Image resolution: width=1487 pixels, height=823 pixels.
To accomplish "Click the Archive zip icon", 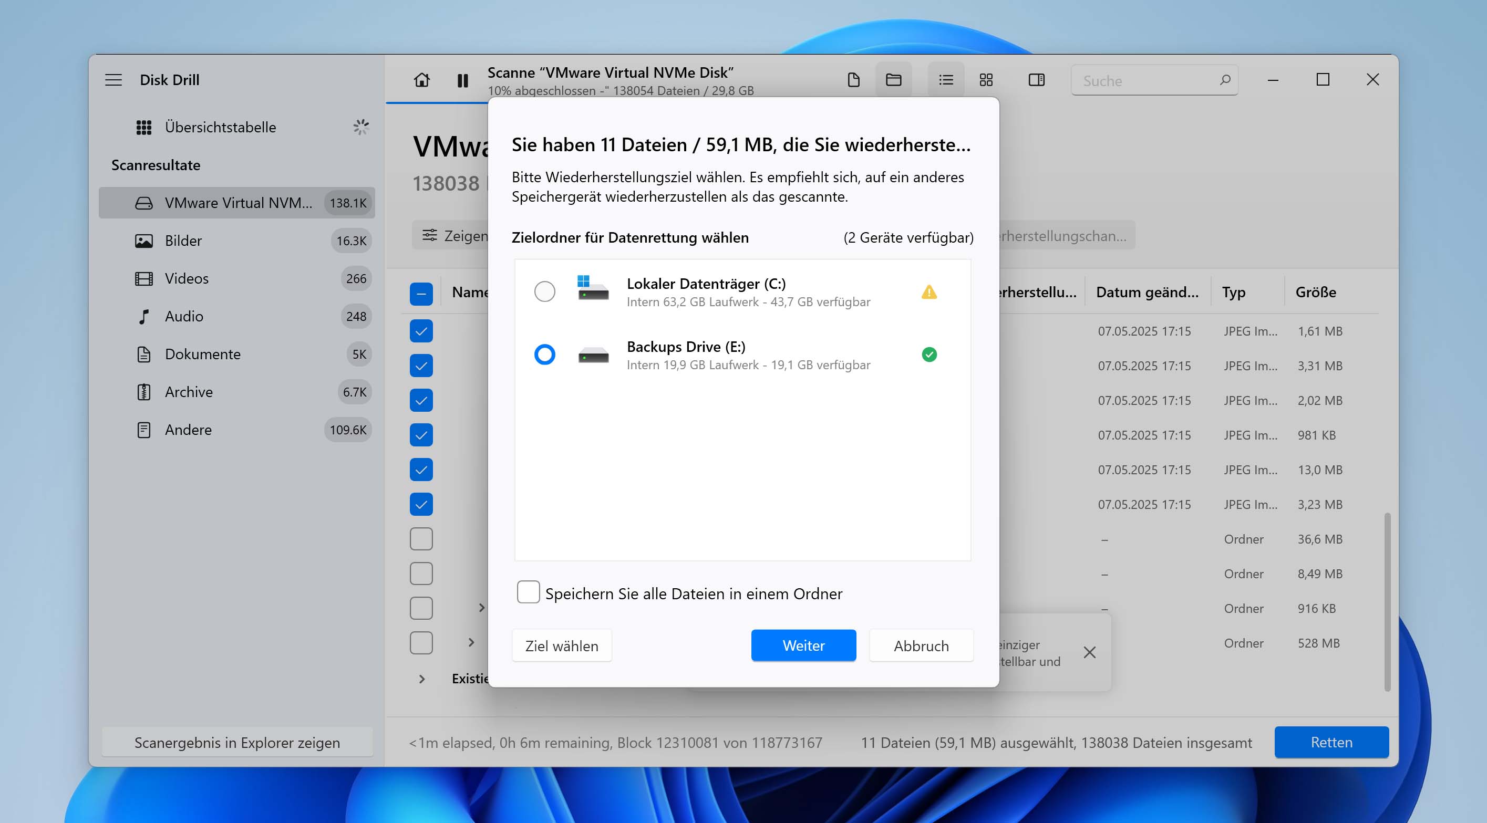I will click(144, 392).
